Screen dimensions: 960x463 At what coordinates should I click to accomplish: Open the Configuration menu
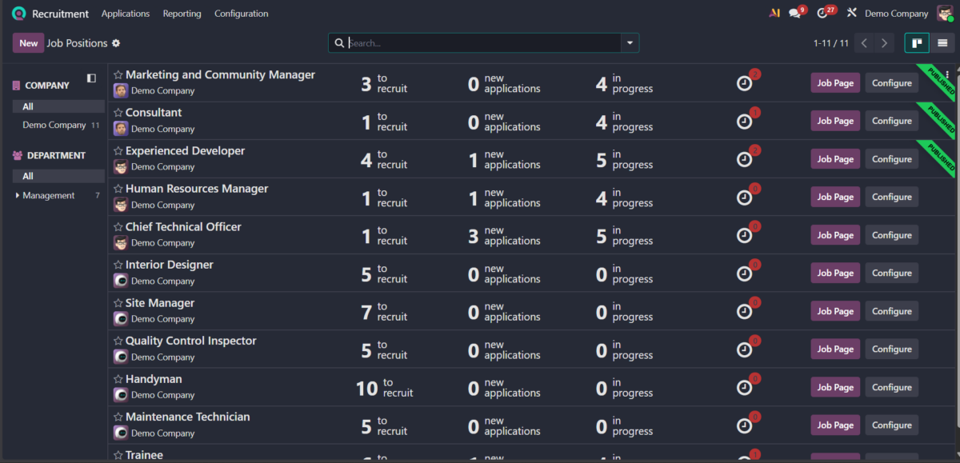241,14
